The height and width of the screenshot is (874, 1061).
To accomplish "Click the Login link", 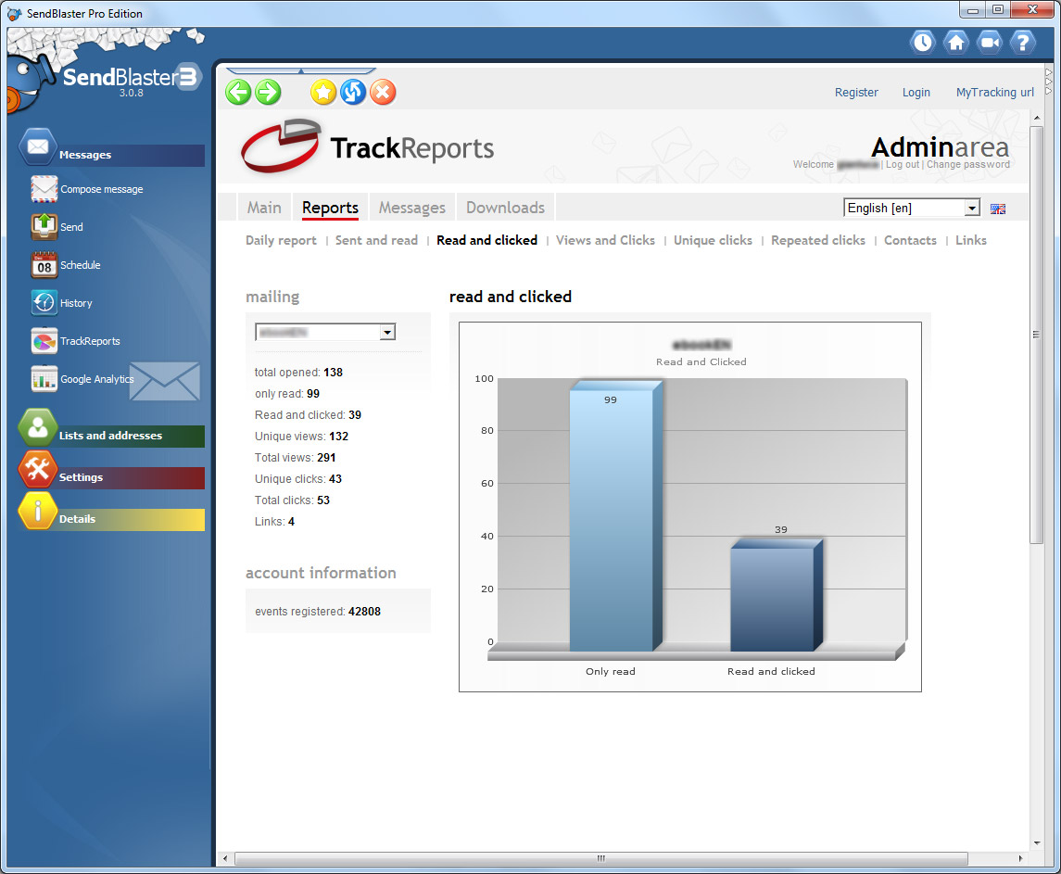I will tap(916, 93).
